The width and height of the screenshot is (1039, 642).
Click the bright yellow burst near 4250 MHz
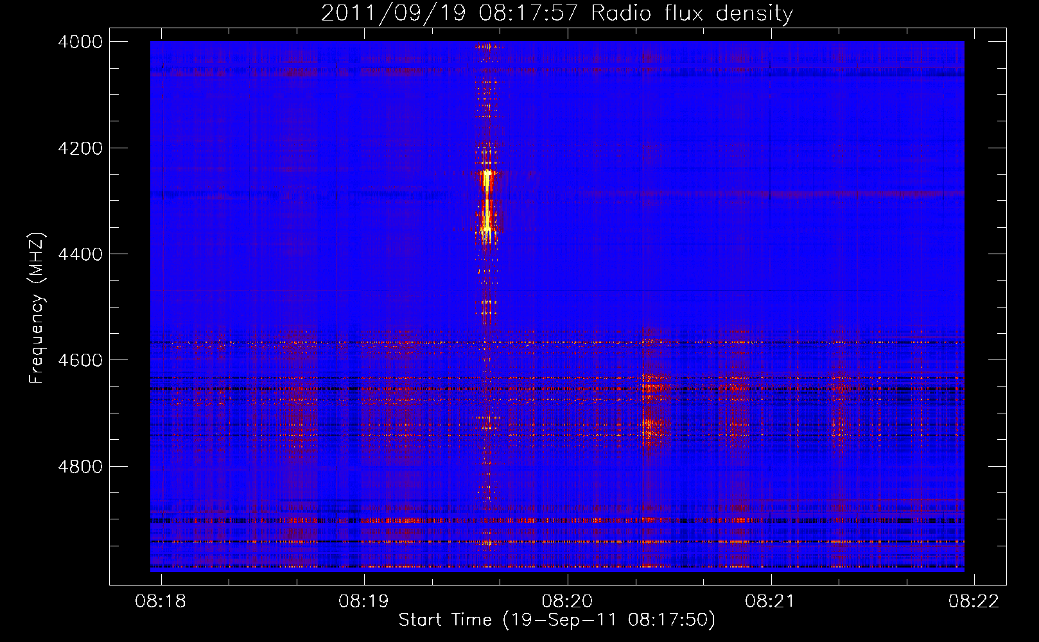487,179
